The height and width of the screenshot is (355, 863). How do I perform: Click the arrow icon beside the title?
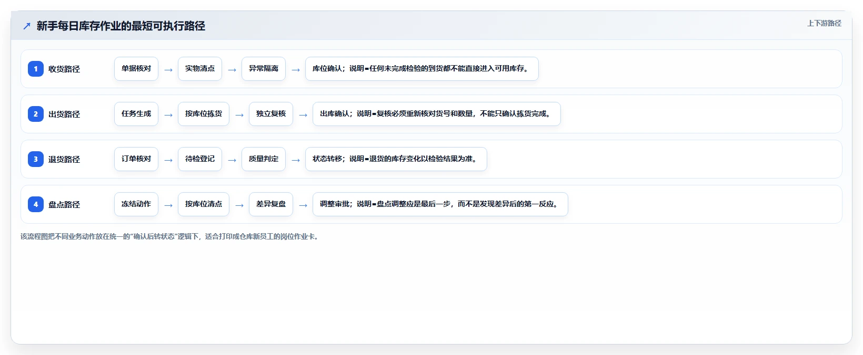(27, 26)
